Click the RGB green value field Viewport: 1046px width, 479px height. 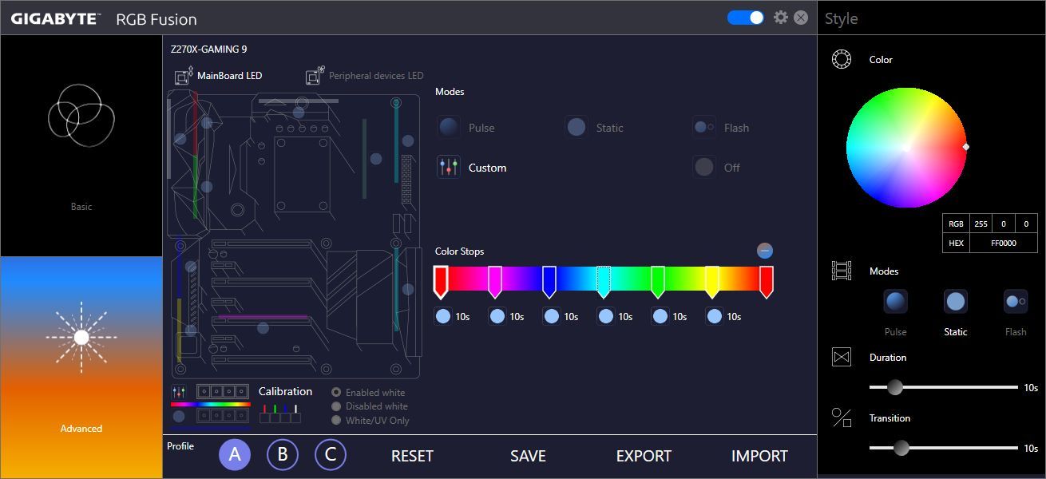(x=1004, y=224)
